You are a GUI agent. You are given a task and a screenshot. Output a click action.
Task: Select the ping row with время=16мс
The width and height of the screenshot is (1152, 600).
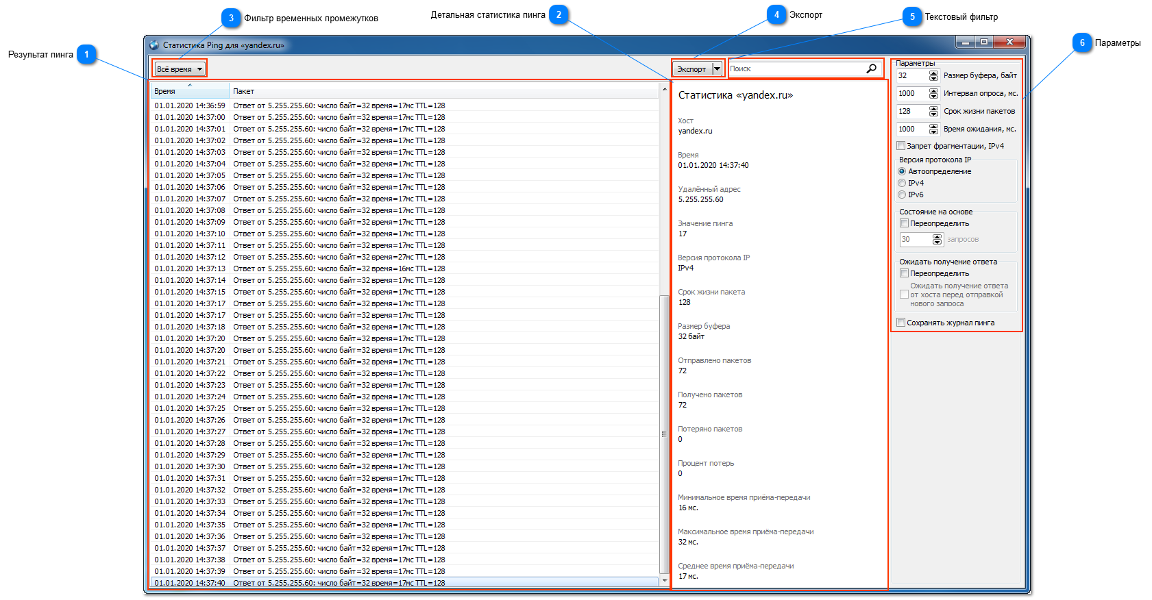404,268
